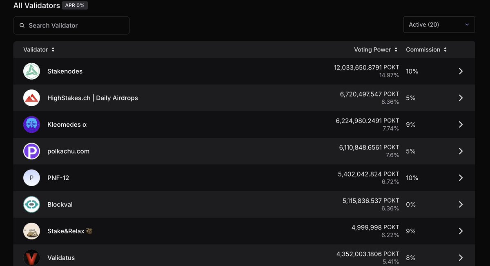The image size is (490, 266).
Task: Open the polkachu.com validator name
Action: point(68,151)
